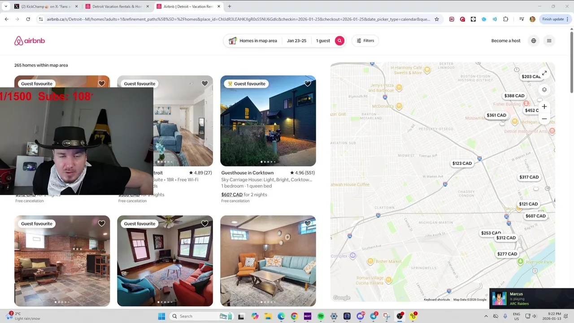This screenshot has height=323, width=574.
Task: View site information in address bar
Action: tap(41, 19)
